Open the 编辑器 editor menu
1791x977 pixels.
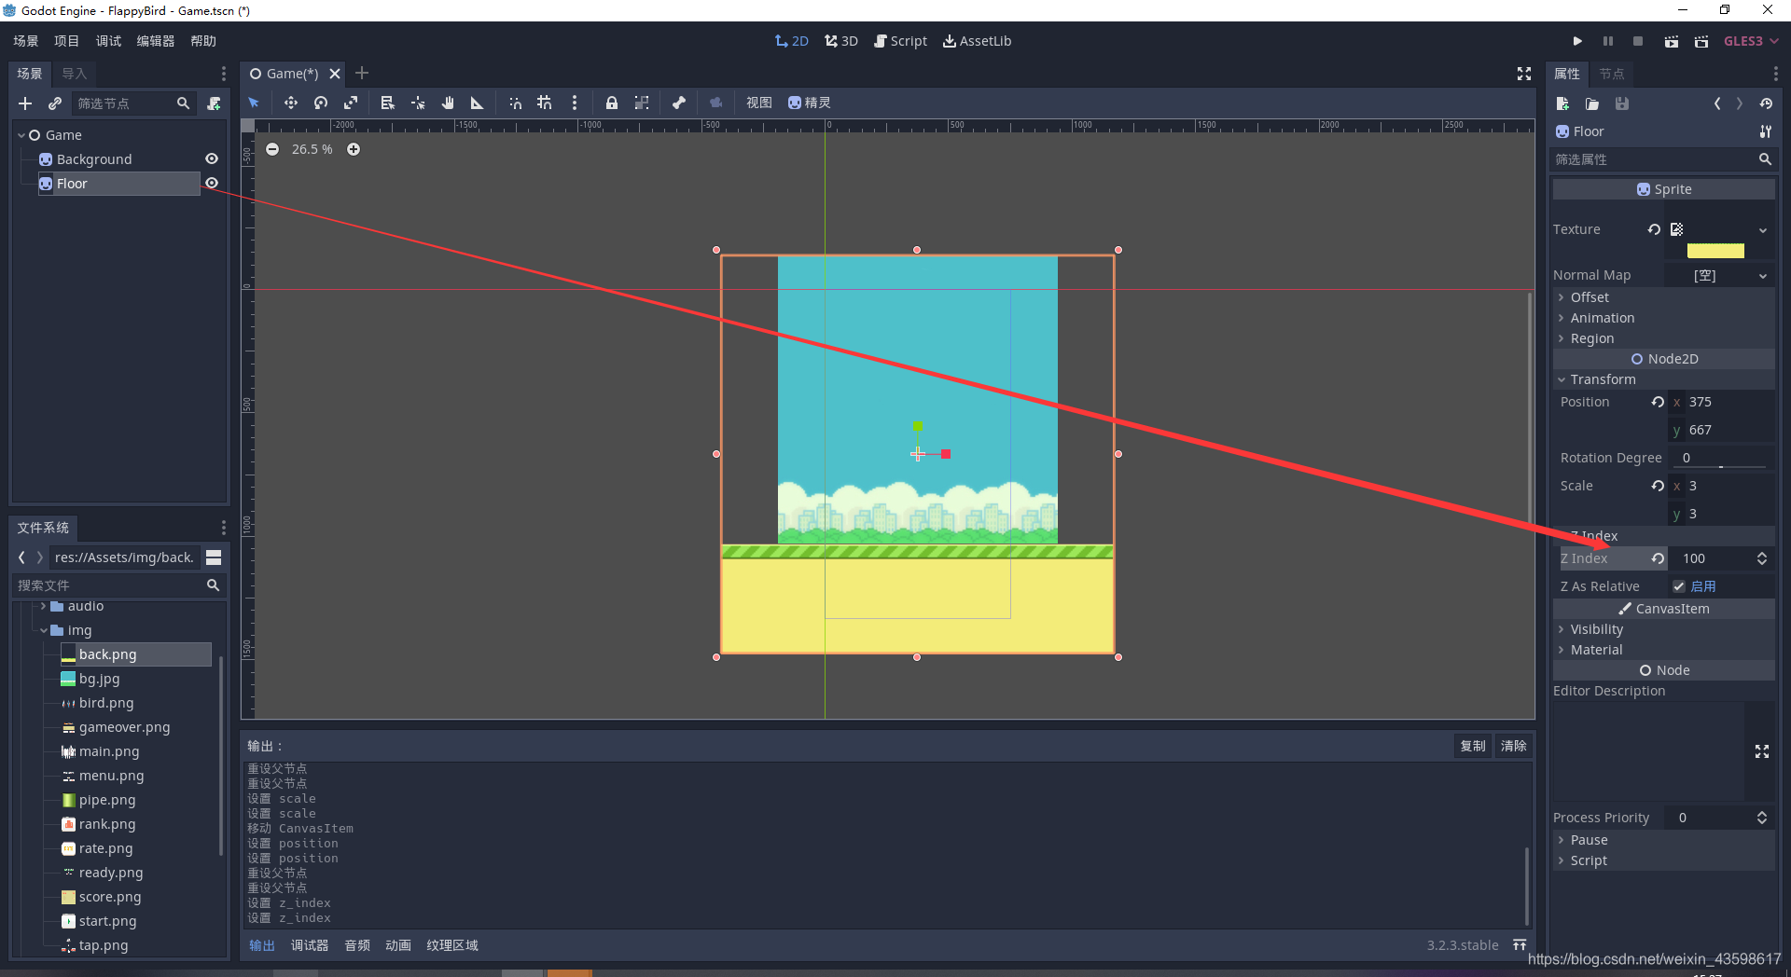point(156,41)
